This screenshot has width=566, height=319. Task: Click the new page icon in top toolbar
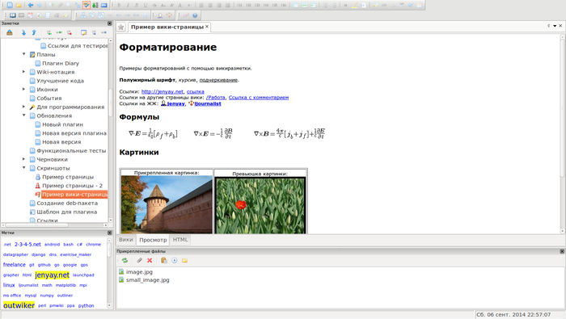pos(10,5)
